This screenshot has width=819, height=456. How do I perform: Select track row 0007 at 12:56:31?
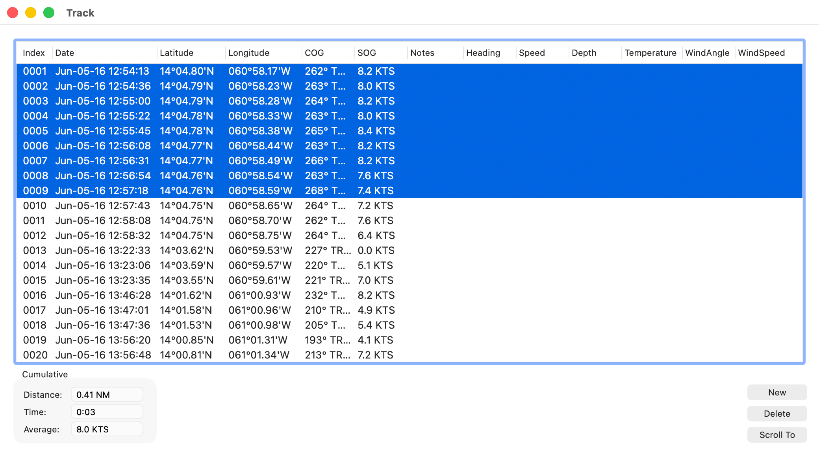[409, 161]
